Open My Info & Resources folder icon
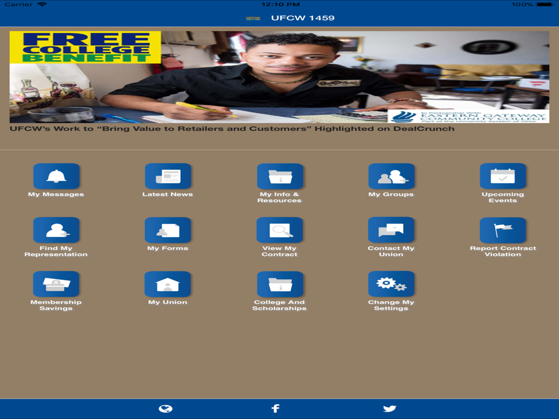 tap(280, 176)
